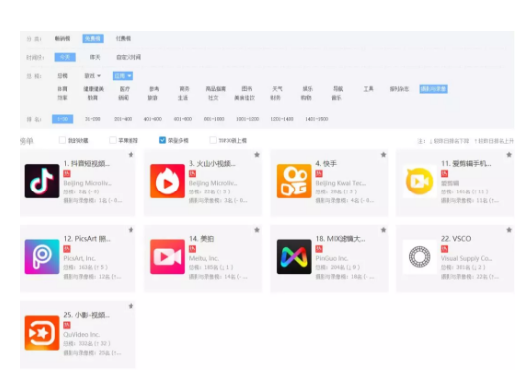Open the '14. 美拍' title text
527x382 pixels.
coord(201,239)
